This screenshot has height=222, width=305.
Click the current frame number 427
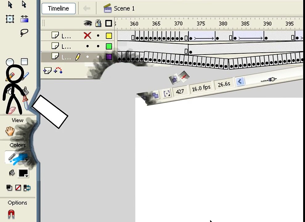(x=180, y=91)
